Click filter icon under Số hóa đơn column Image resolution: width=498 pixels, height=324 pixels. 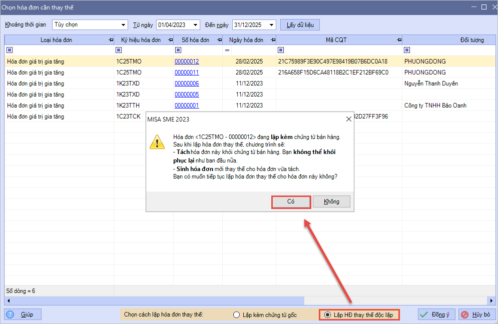click(178, 50)
